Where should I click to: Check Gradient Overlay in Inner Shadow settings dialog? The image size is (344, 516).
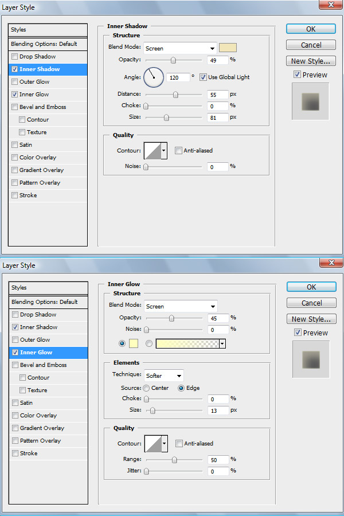[14, 170]
